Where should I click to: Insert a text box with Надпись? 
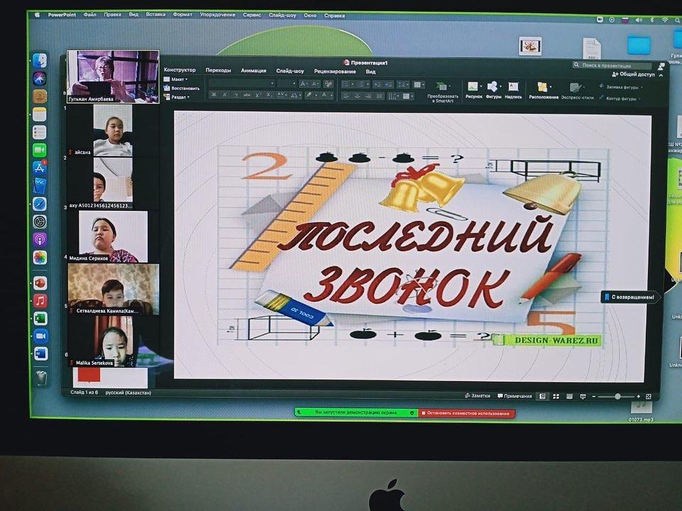[513, 89]
